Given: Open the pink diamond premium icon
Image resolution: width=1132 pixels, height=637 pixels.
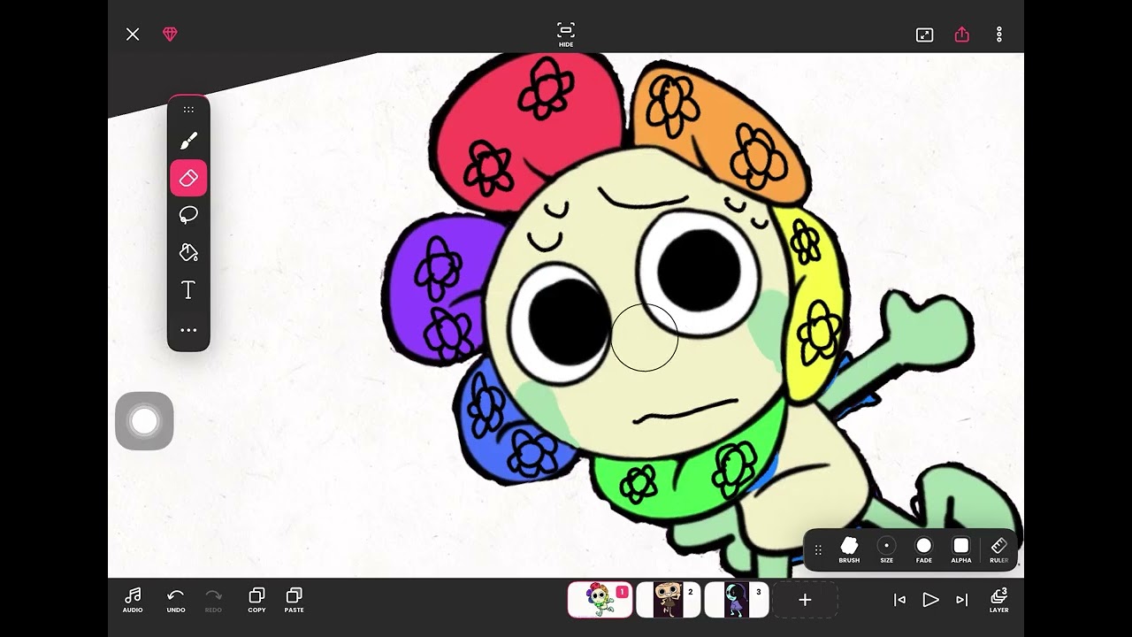Looking at the screenshot, I should pos(170,35).
